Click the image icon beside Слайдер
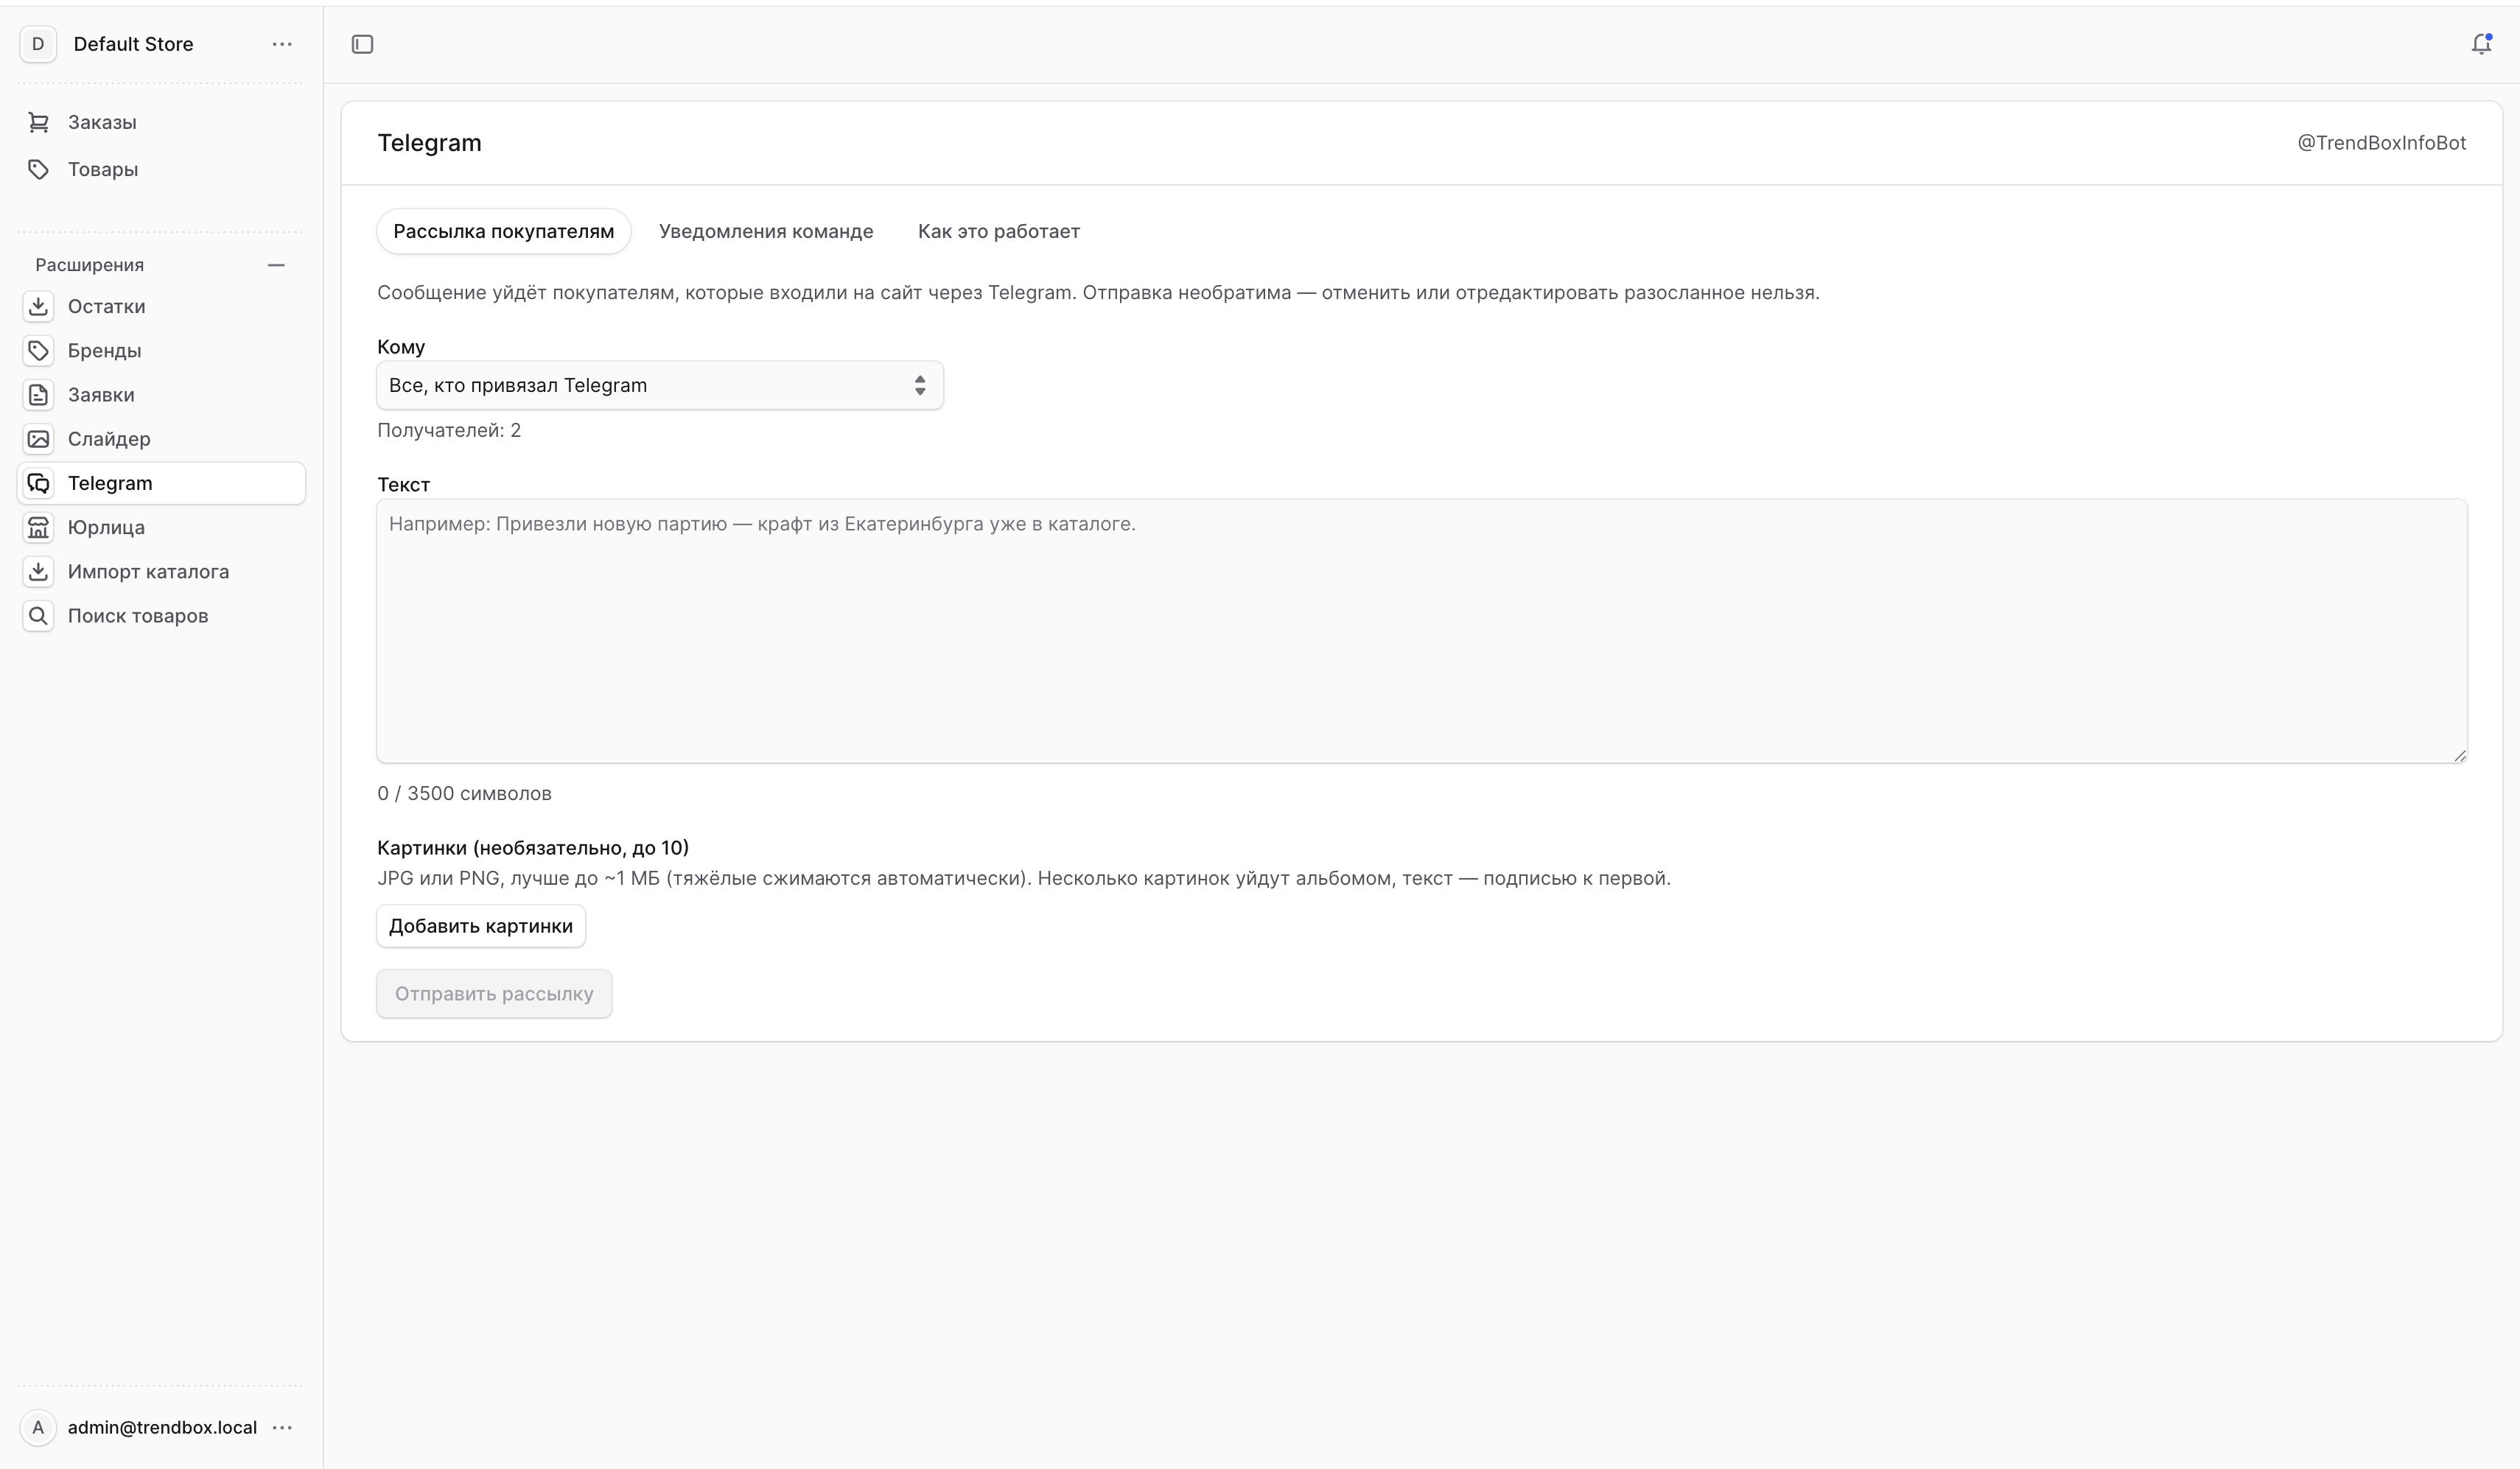Viewport: 2520px width, 1469px height. click(38, 439)
